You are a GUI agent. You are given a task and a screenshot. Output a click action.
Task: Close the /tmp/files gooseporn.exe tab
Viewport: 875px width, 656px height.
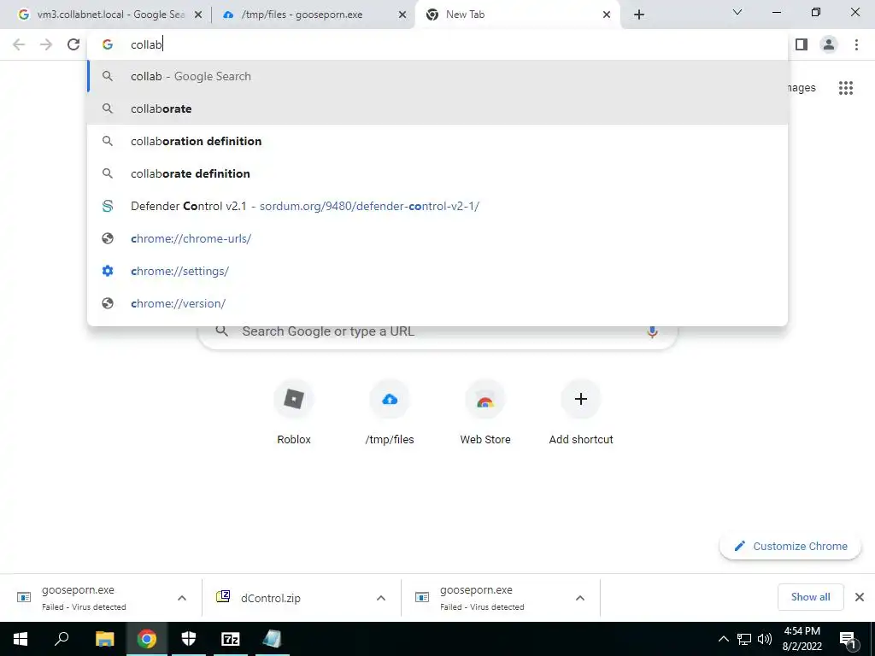402,15
